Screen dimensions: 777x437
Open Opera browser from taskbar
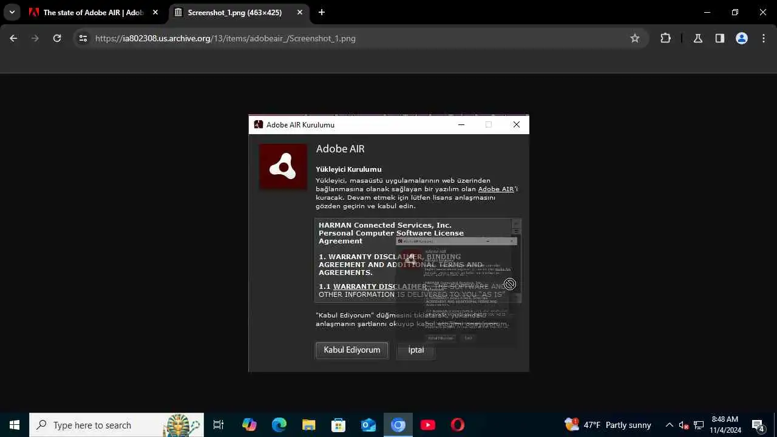(x=458, y=425)
